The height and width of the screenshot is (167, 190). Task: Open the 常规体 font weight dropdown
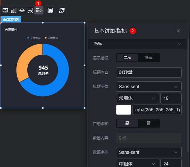[x=137, y=98]
